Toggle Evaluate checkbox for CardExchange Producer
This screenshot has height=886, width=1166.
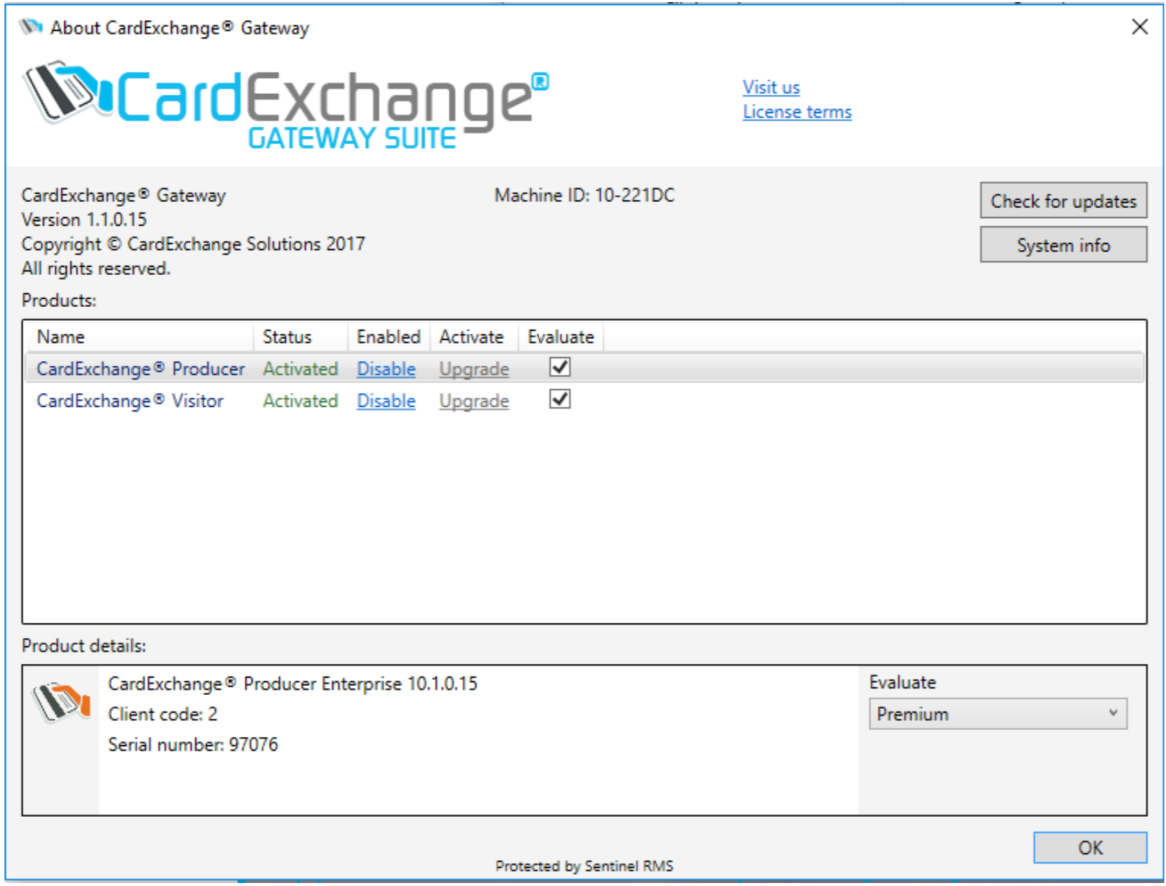coord(559,367)
